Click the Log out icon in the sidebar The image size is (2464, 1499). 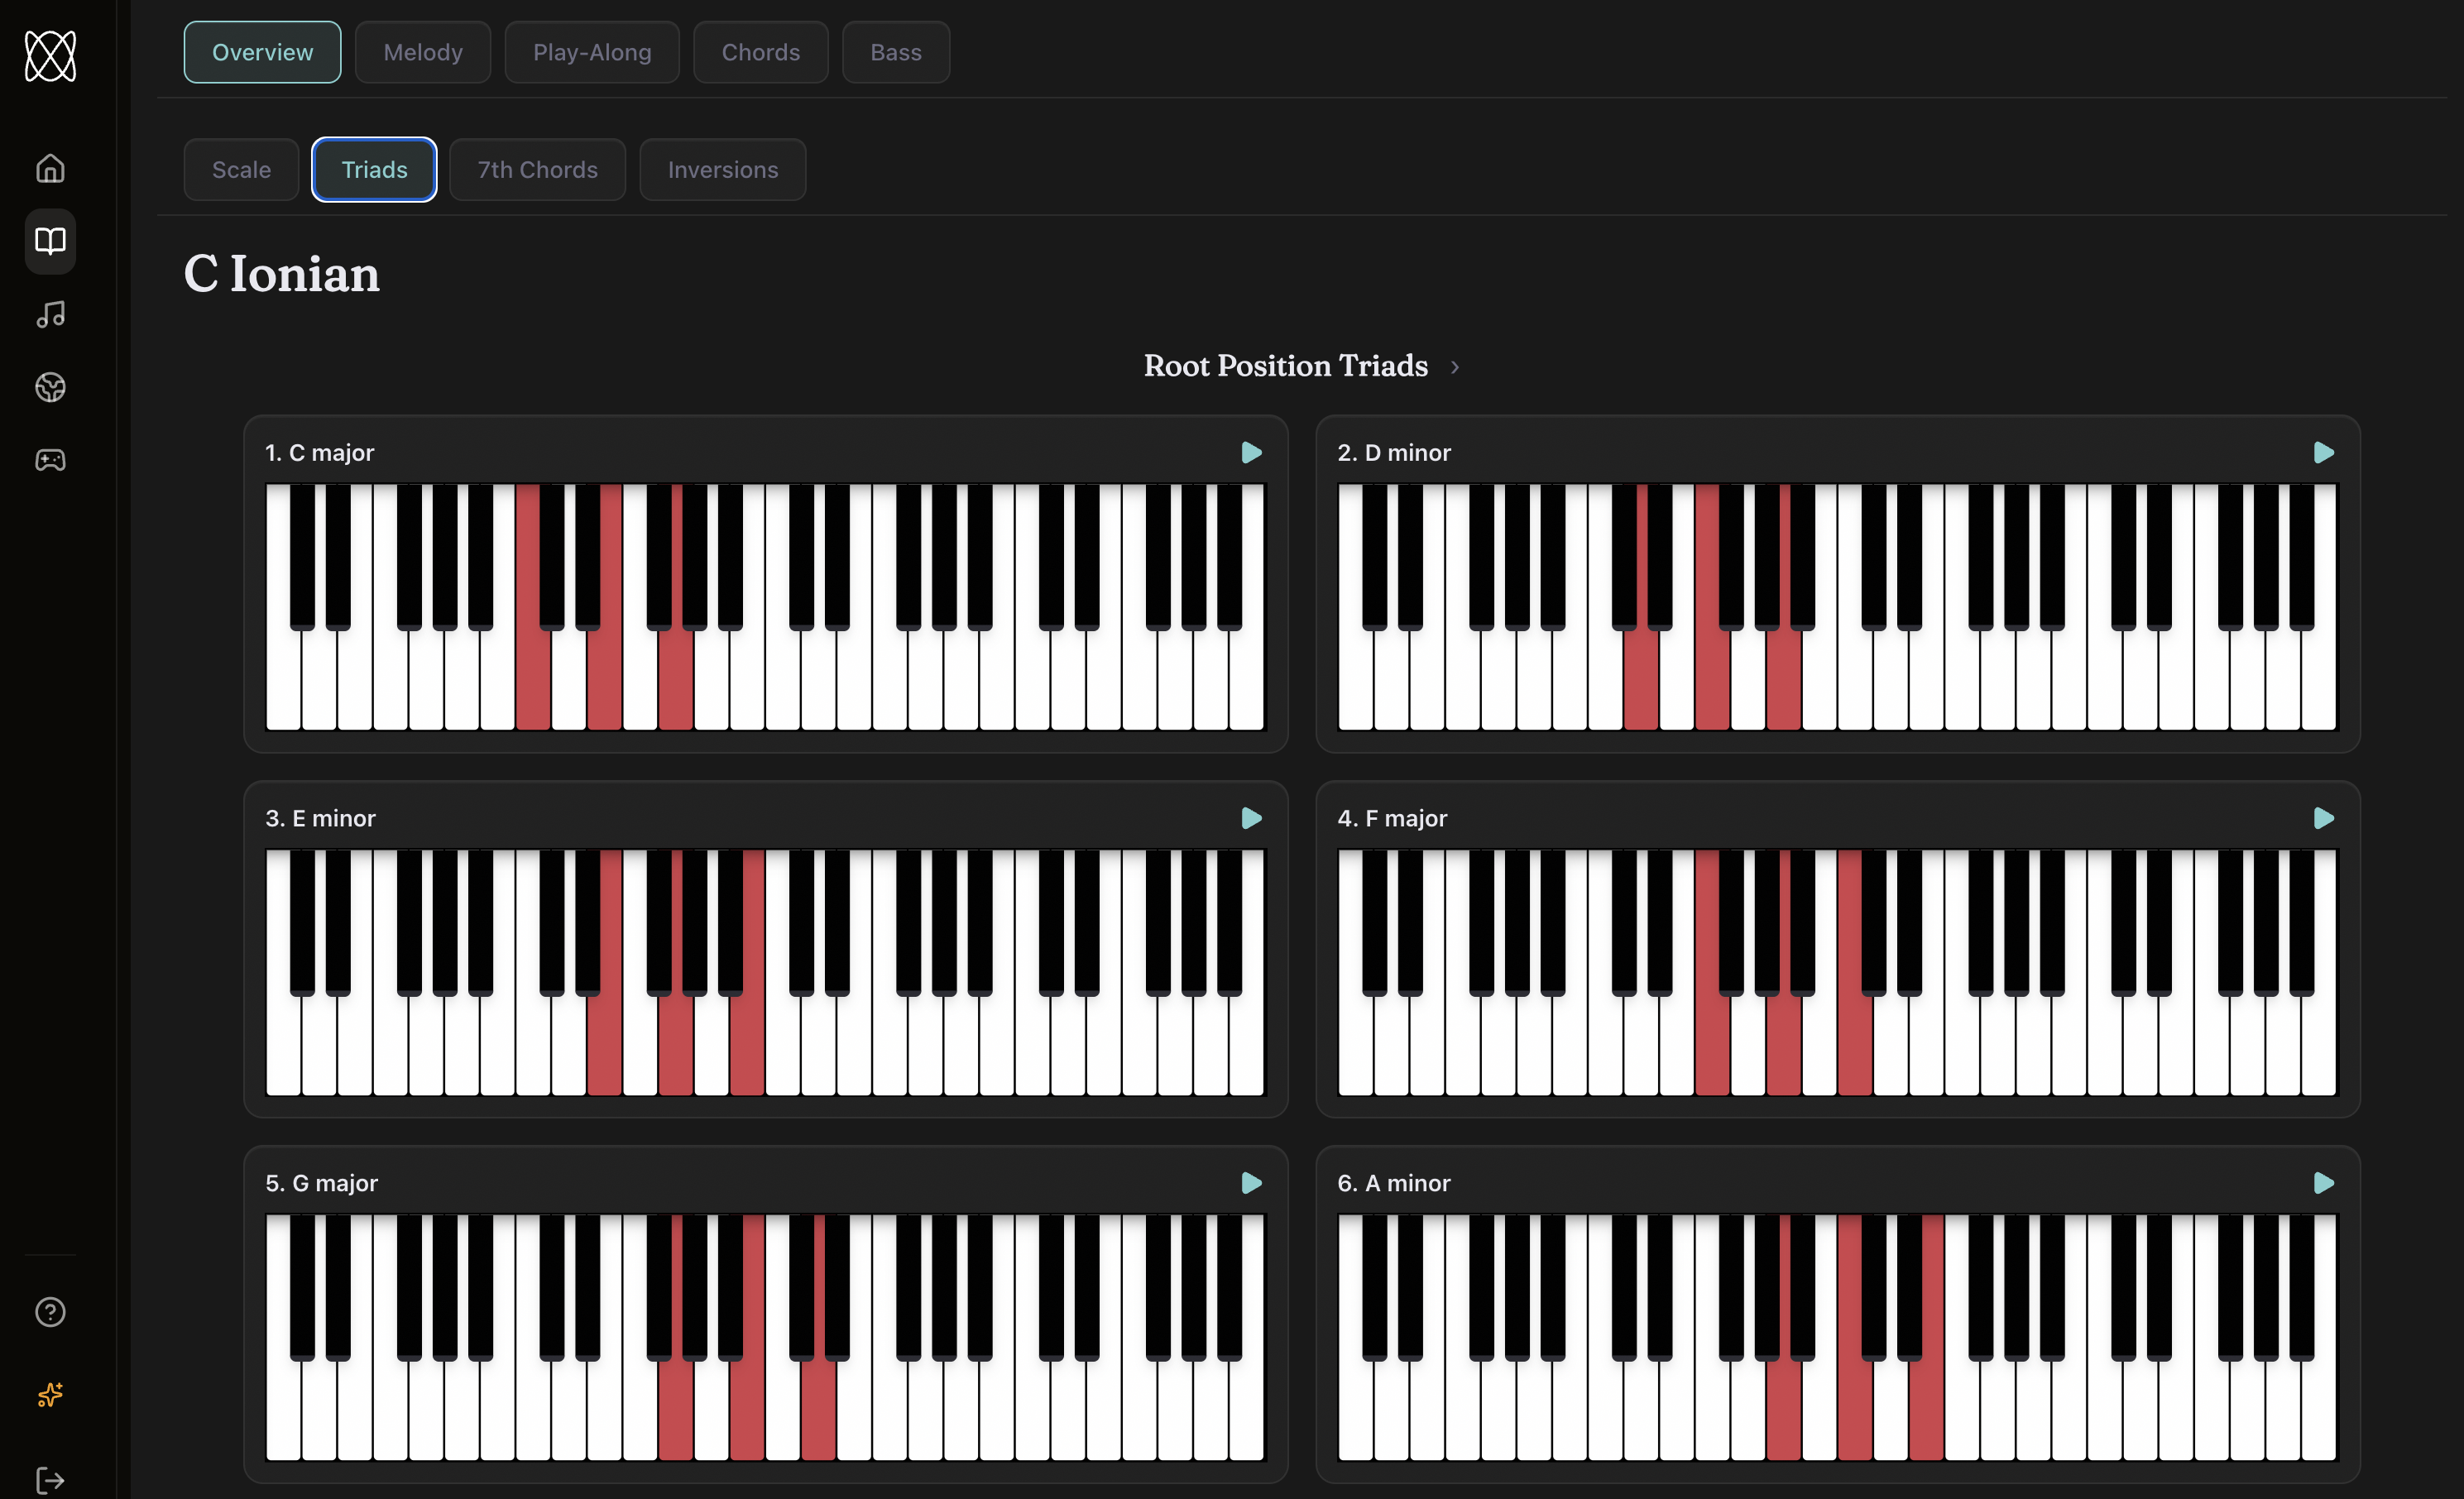pyautogui.click(x=50, y=1480)
